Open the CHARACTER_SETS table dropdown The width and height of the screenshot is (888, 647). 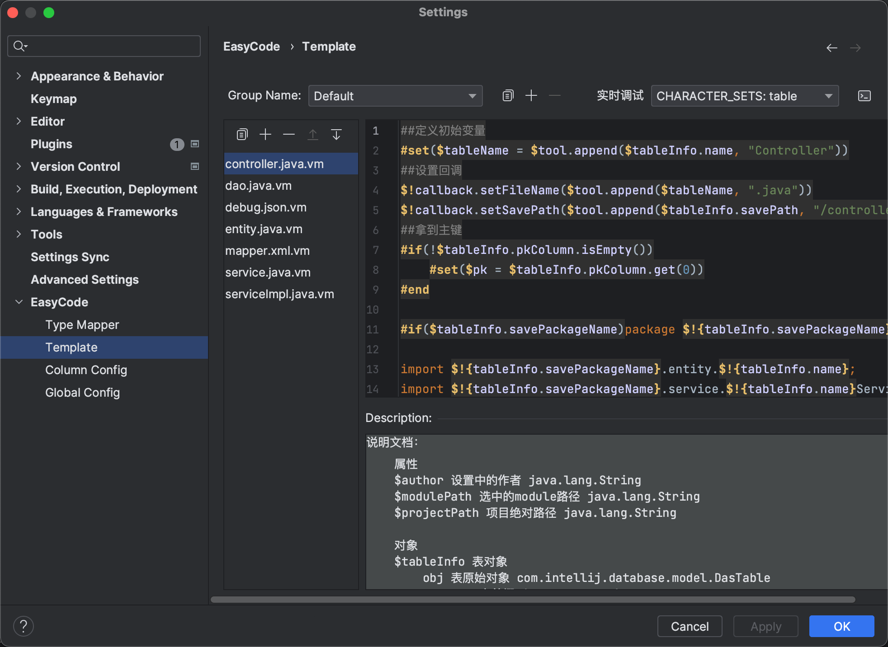pos(744,96)
